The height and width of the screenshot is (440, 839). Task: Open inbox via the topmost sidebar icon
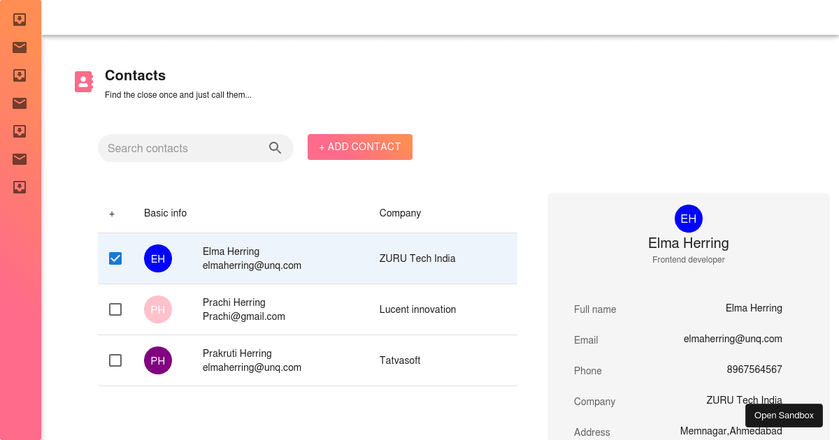(x=19, y=20)
